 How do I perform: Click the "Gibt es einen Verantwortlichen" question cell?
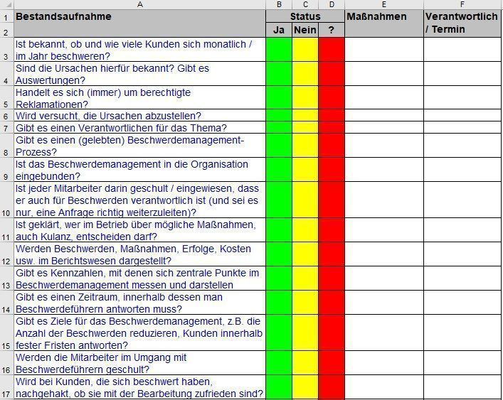(139, 128)
